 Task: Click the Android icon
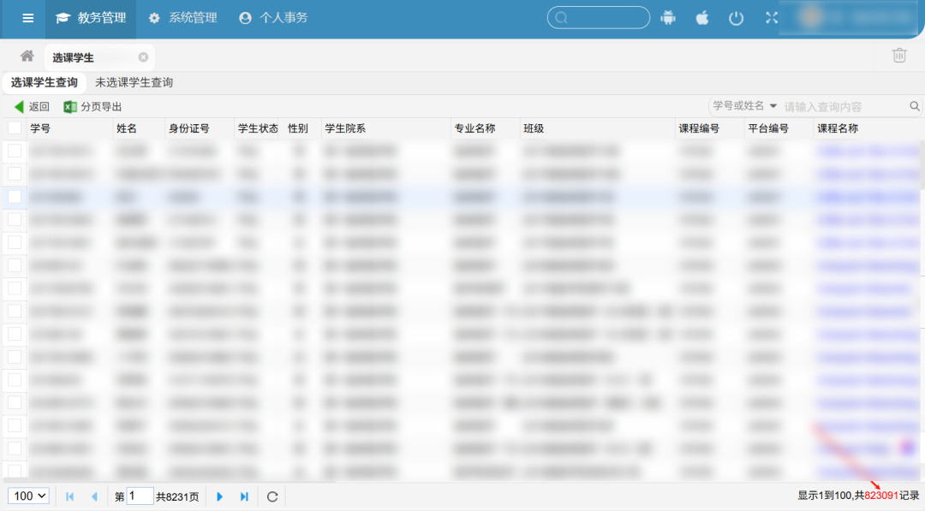pyautogui.click(x=668, y=18)
